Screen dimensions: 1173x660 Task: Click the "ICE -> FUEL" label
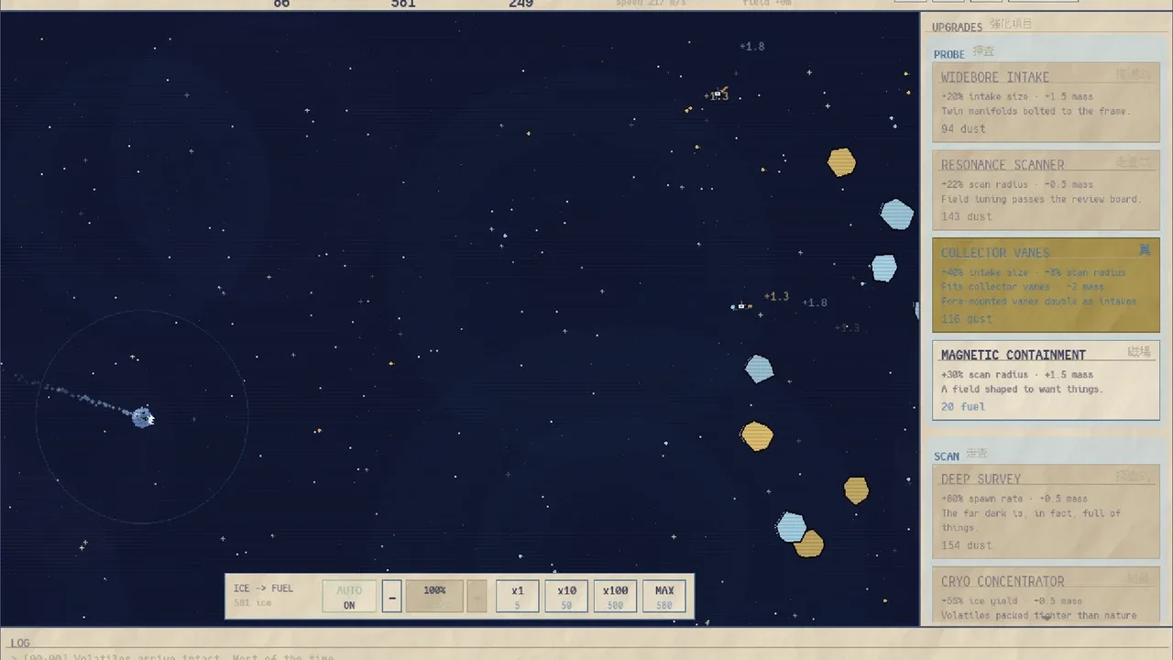click(x=263, y=588)
